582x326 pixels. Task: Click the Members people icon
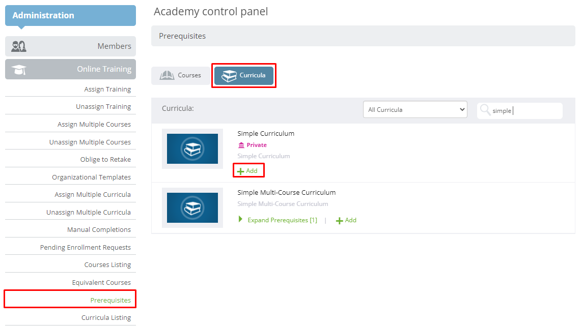(18, 46)
